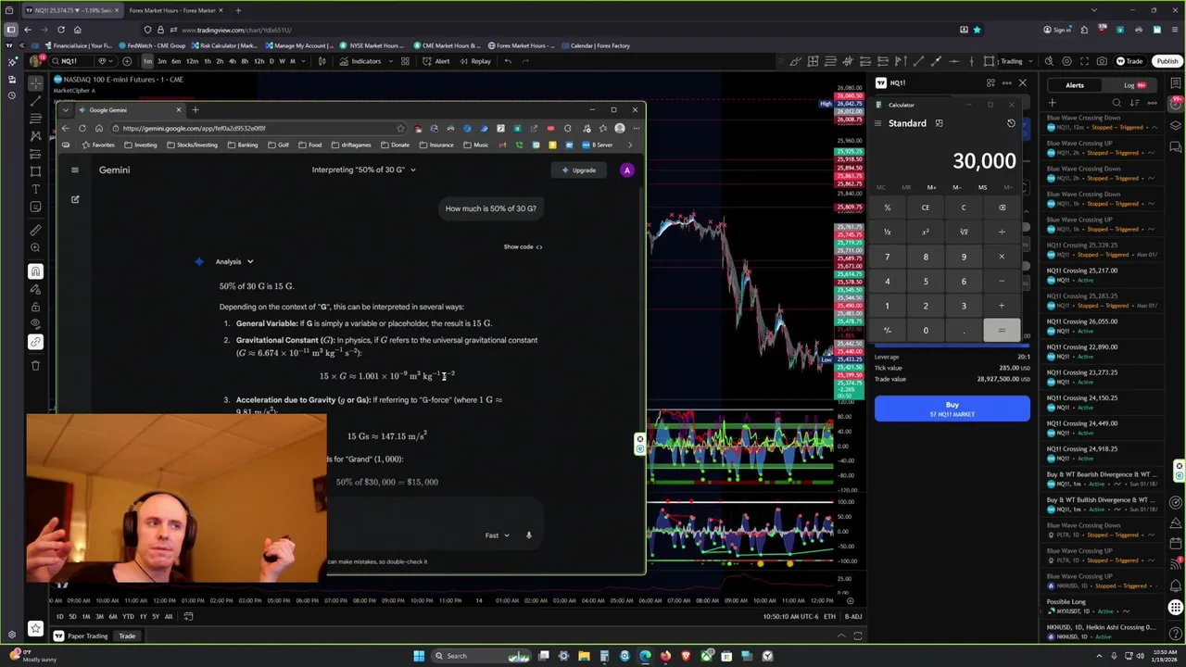Select the trend line drawing tool
1186x667 pixels.
pos(35,101)
